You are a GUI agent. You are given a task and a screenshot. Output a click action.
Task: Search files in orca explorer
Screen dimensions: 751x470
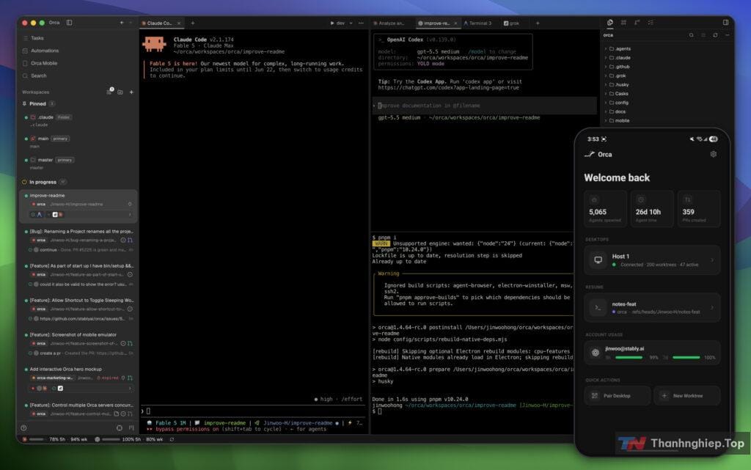(691, 35)
